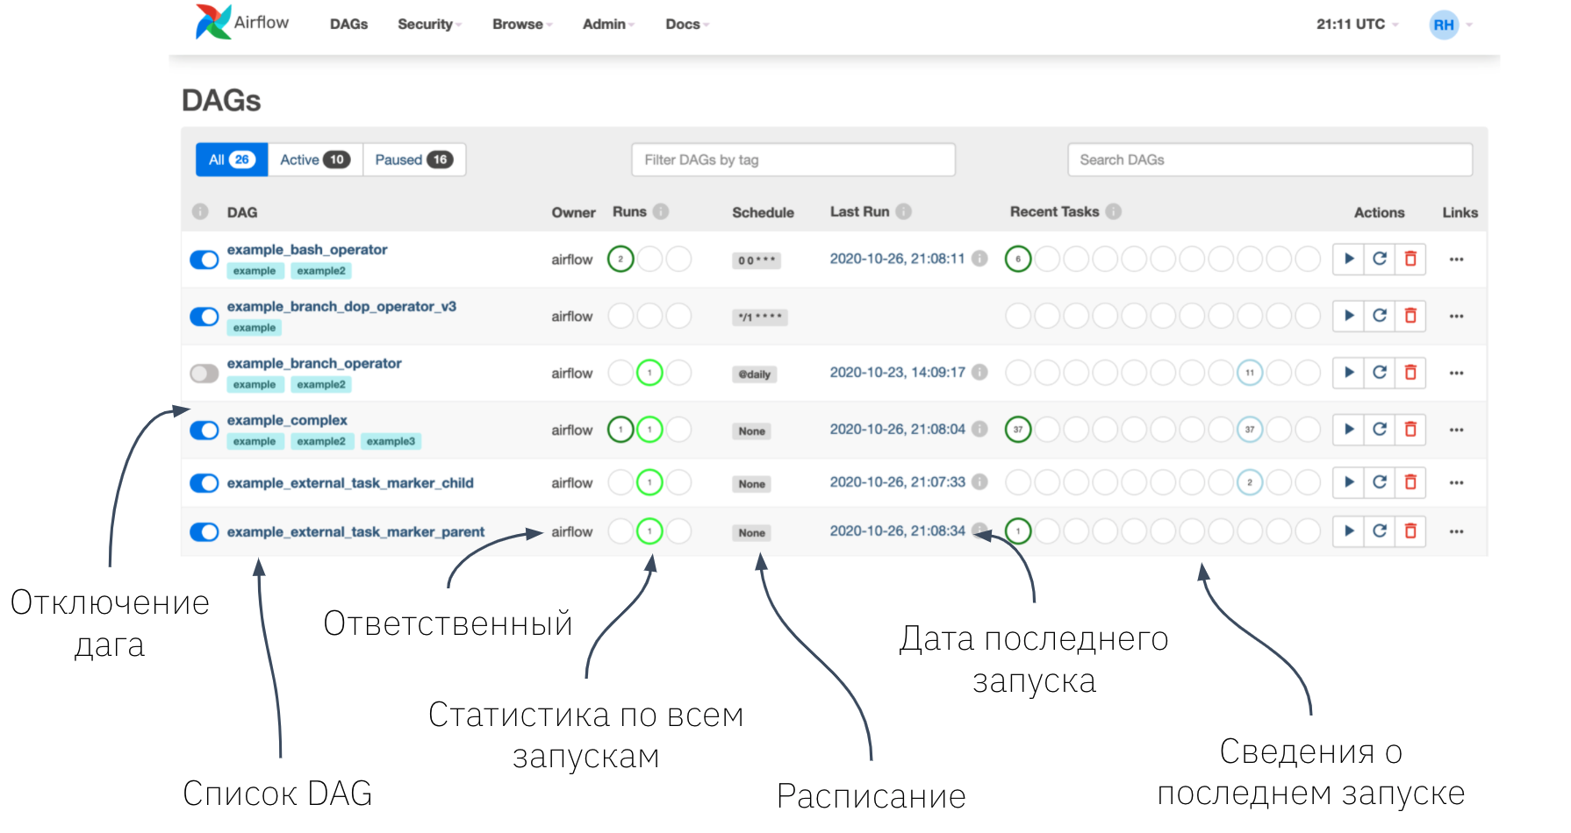Click inside the Search DAGs field
This screenshot has height=833, width=1571.
tap(1270, 160)
